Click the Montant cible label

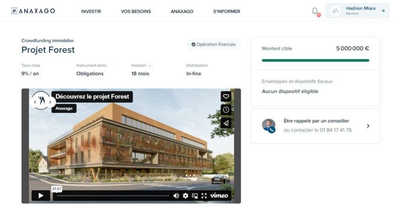click(277, 48)
